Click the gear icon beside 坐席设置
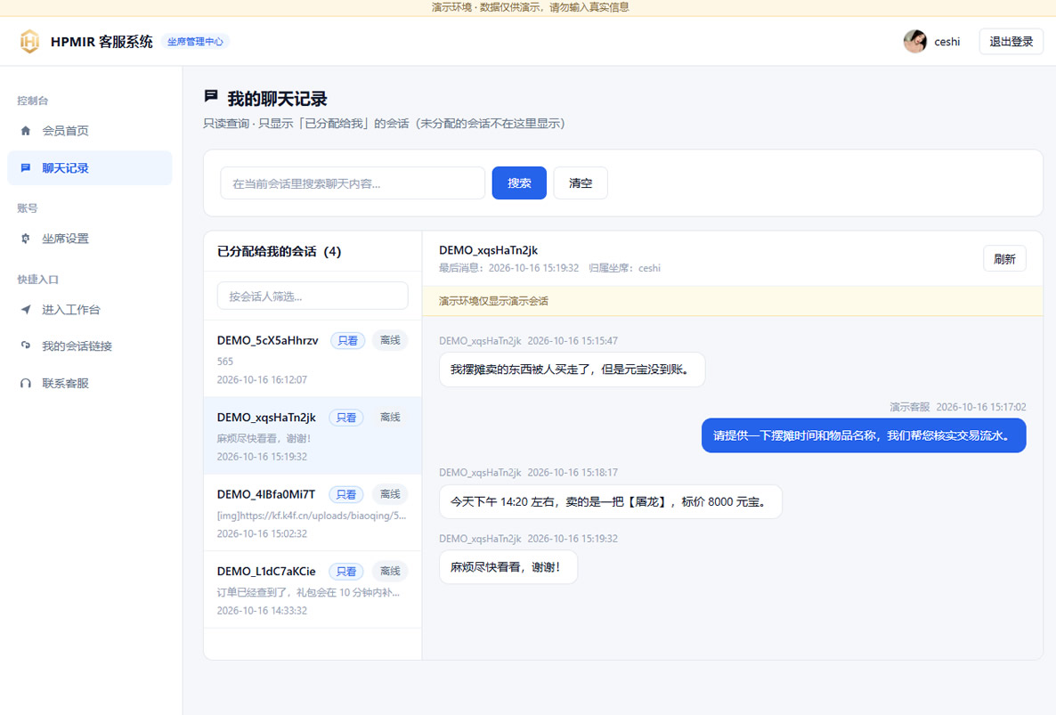Screen dimensions: 1056x715 [x=26, y=239]
